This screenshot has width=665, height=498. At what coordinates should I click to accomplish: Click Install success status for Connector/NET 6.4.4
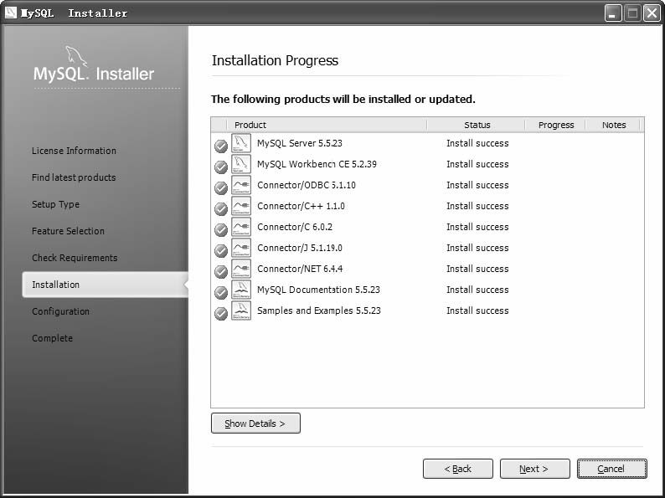(x=477, y=269)
